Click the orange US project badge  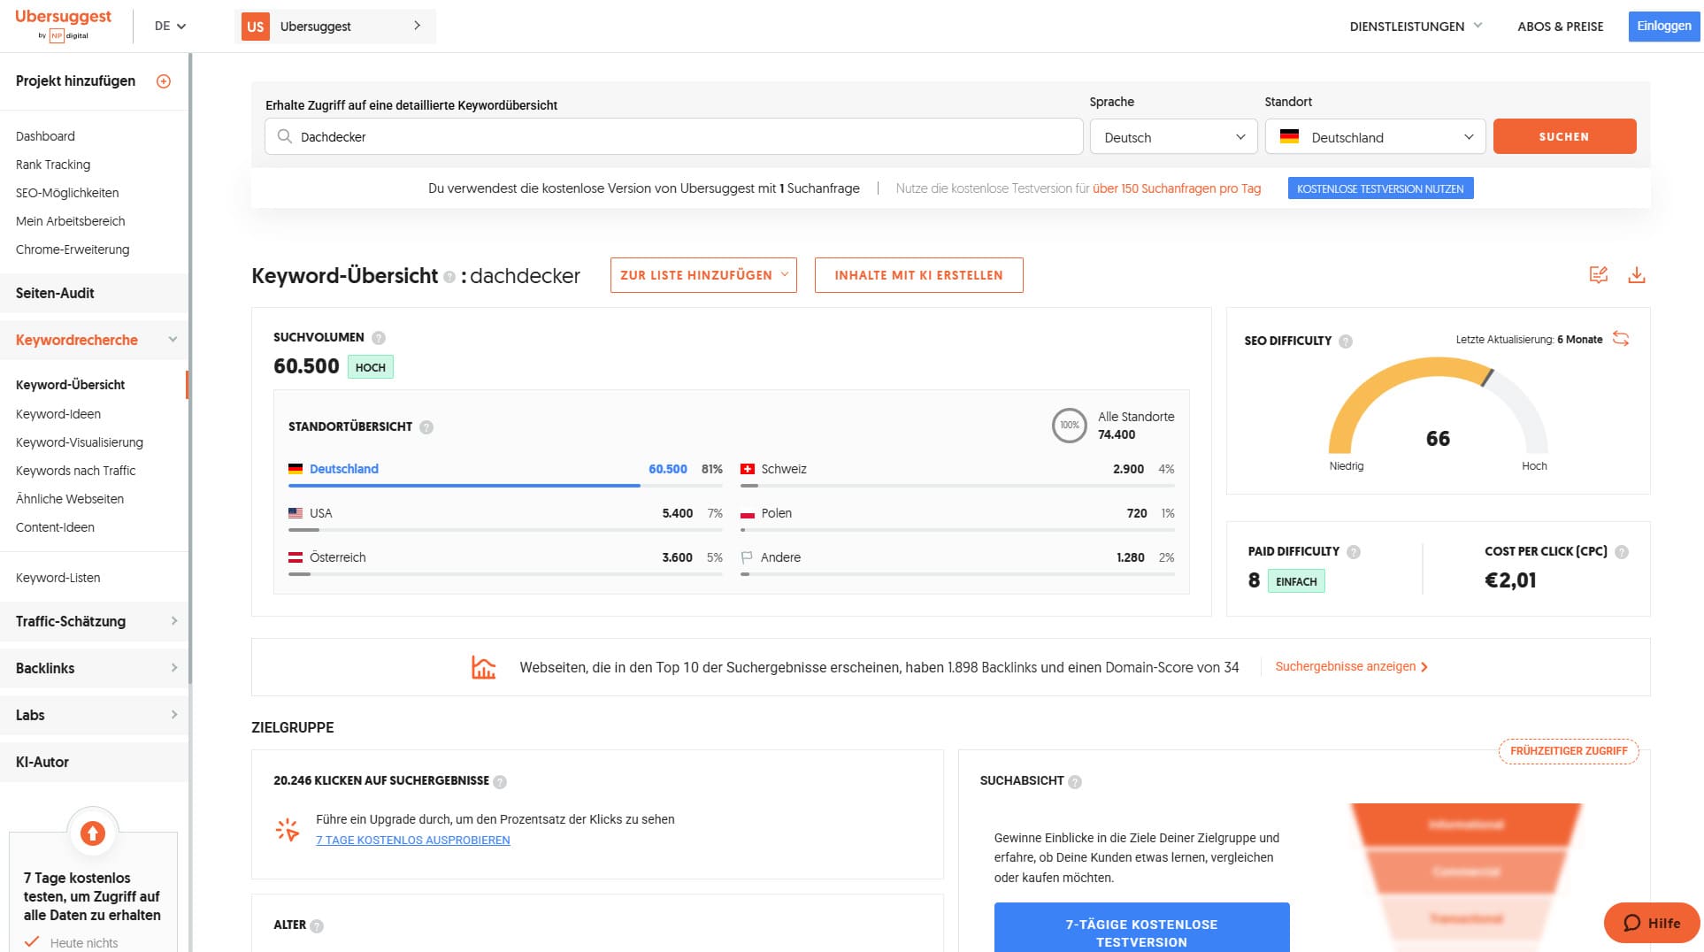256,27
